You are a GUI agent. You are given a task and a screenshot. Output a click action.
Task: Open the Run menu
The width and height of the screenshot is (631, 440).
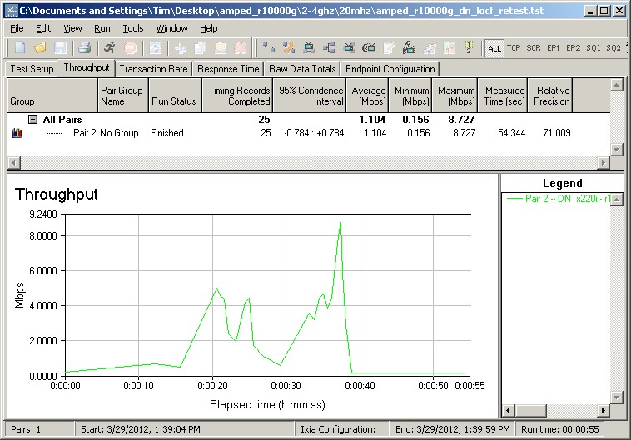point(102,28)
